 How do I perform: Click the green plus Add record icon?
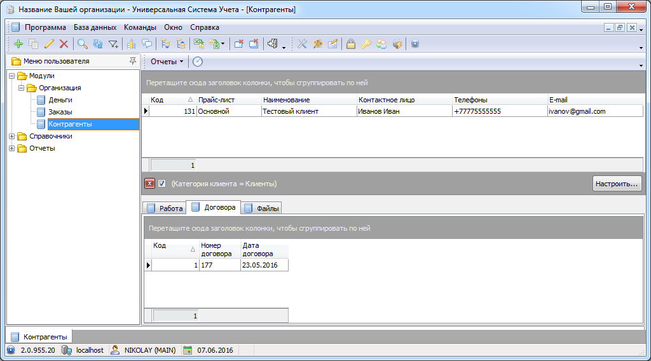(x=18, y=44)
